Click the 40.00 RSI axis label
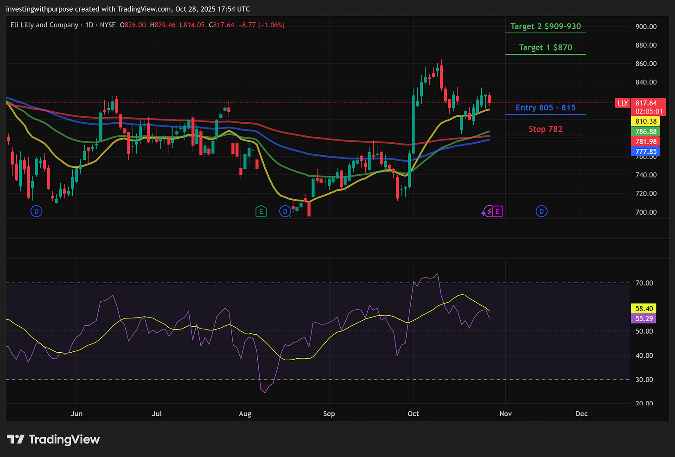The width and height of the screenshot is (675, 457). point(644,355)
